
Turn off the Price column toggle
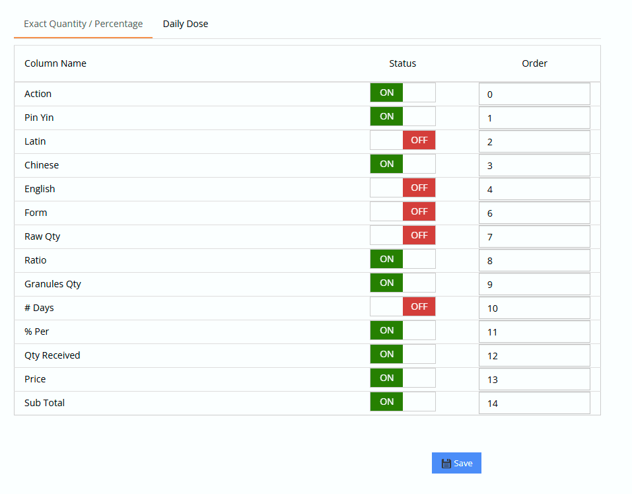coord(403,378)
